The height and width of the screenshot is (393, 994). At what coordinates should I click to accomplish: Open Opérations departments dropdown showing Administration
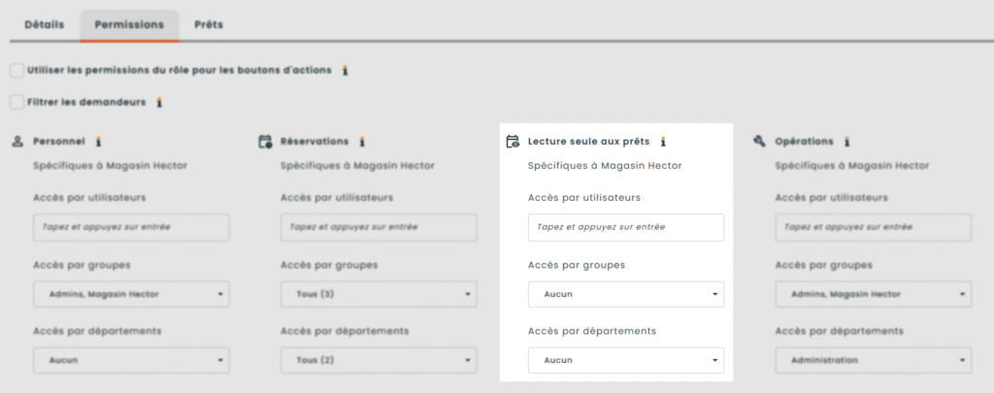(x=874, y=360)
